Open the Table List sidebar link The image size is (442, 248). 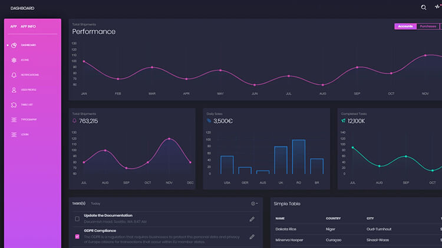pos(27,105)
